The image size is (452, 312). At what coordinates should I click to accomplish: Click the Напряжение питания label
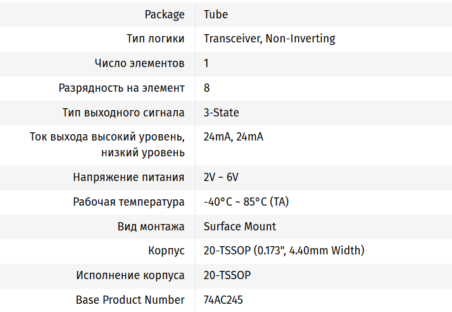(129, 178)
